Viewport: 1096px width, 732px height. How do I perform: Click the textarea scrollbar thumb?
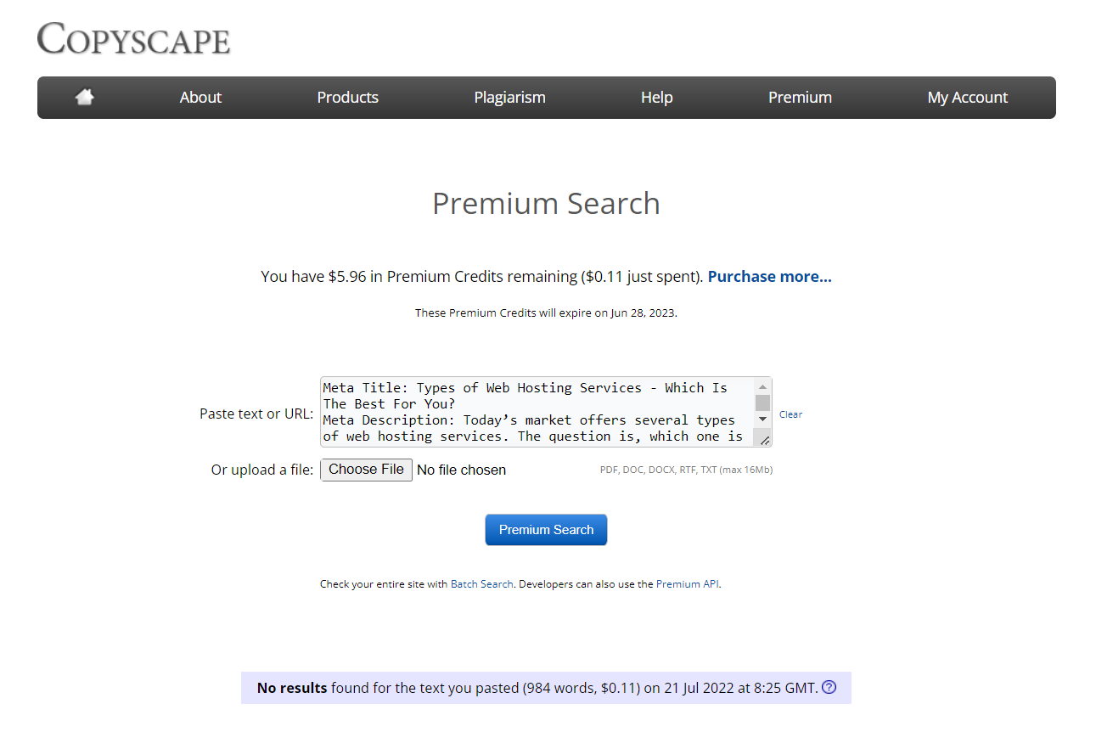click(762, 403)
